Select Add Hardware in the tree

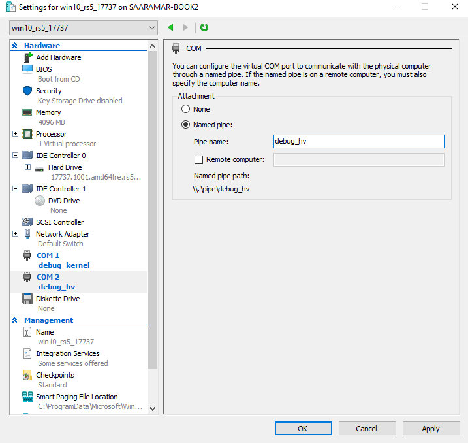pyautogui.click(x=59, y=57)
